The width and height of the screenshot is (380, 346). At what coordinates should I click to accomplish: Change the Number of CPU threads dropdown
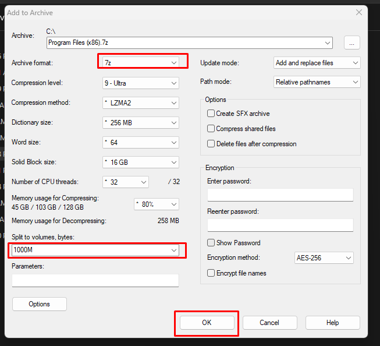click(126, 182)
